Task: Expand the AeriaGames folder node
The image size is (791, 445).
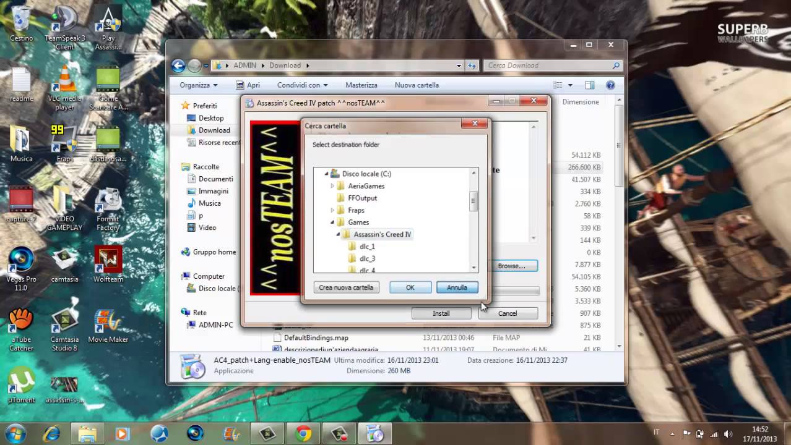Action: click(332, 186)
